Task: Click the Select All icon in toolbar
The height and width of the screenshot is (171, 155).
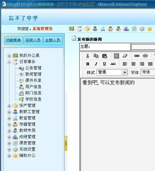Action: pos(117,56)
